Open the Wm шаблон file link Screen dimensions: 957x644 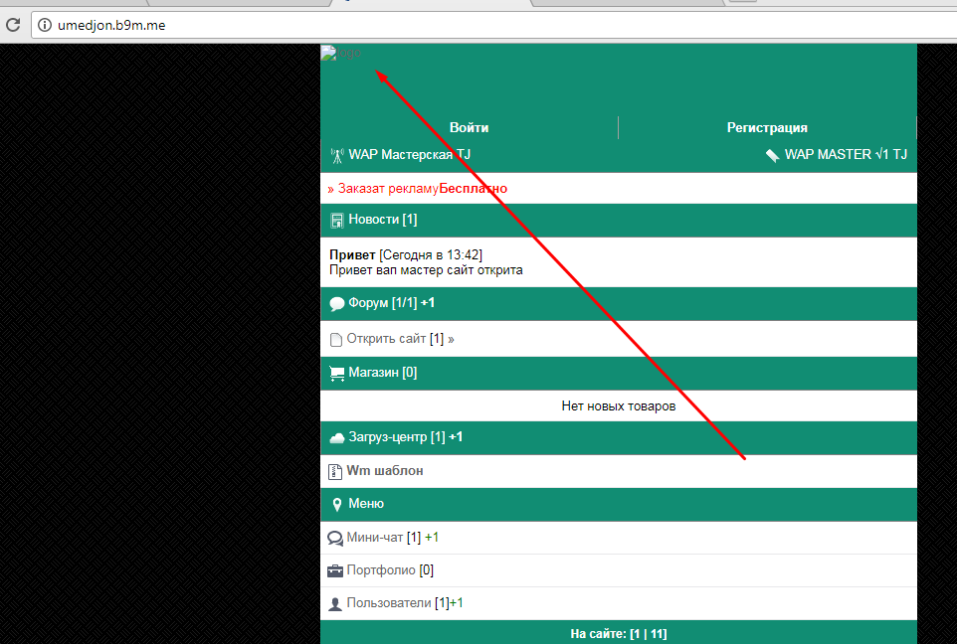[x=384, y=471]
